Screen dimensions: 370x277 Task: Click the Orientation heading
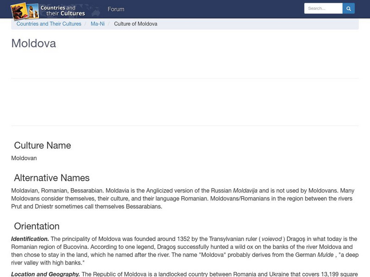tap(37, 226)
